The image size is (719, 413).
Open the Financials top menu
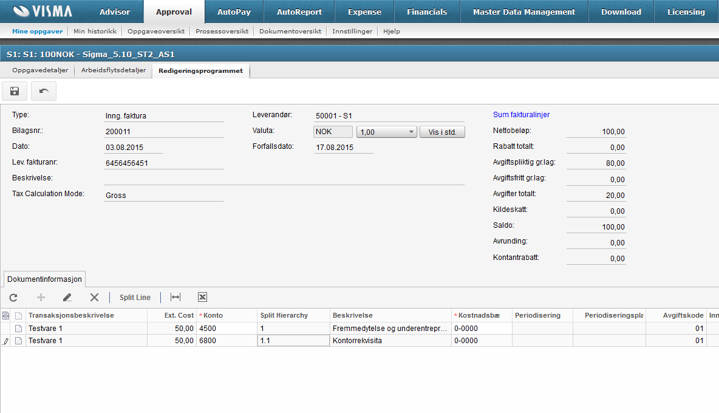[x=427, y=12]
